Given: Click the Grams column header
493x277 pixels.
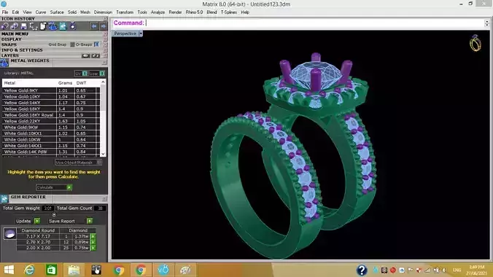Looking at the screenshot, I should [x=65, y=83].
